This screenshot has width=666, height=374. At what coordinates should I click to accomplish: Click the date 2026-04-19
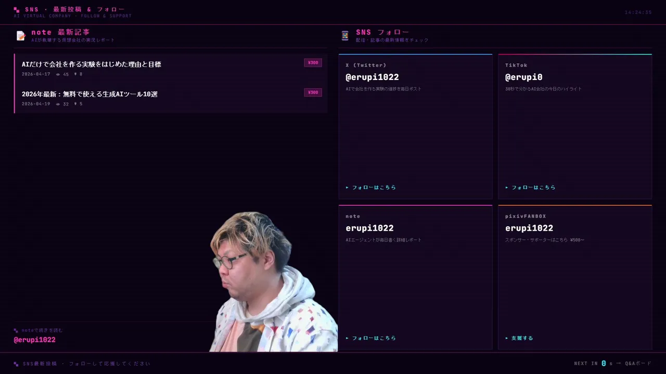[36, 104]
